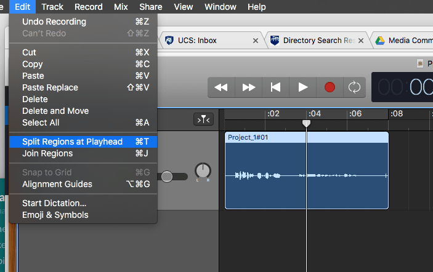433x272 pixels.
Task: Click the time display showing 00:00
Action: [x=403, y=87]
